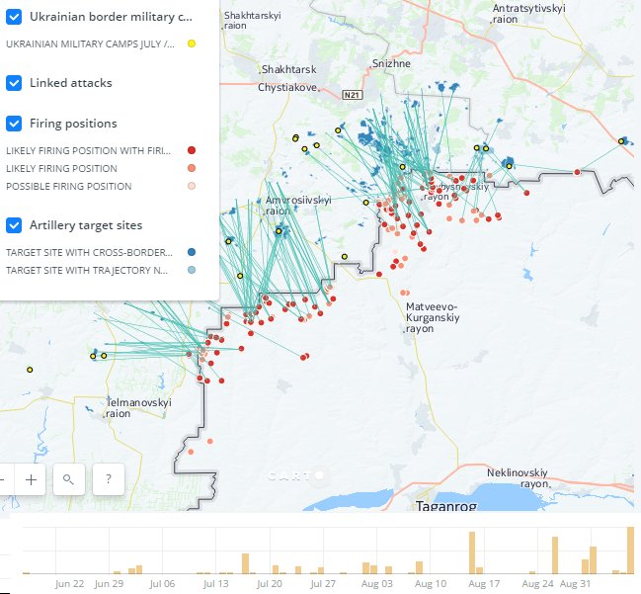This screenshot has height=594, width=641.
Task: Click the N21 highway road marker
Action: (353, 95)
